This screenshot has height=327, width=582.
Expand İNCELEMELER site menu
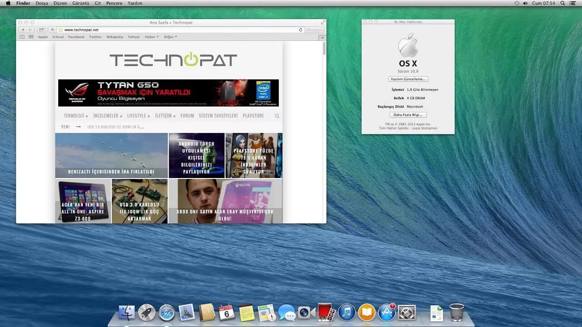point(108,116)
